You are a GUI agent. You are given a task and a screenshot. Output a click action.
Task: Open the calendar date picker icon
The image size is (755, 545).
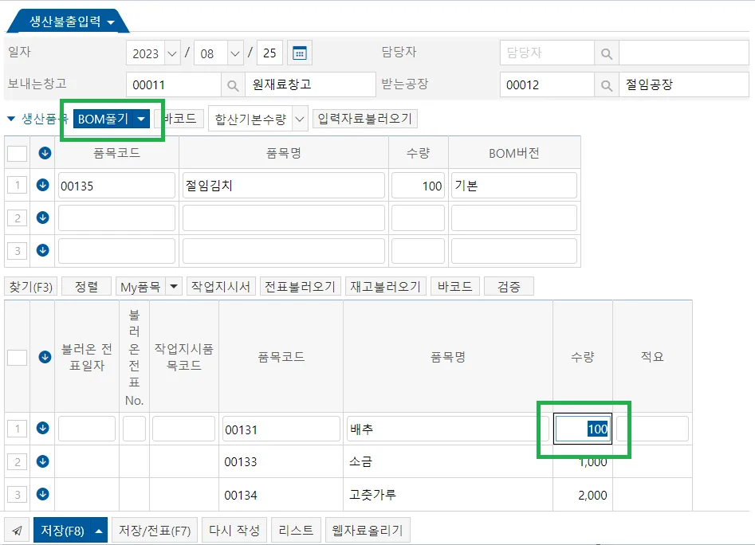[300, 53]
